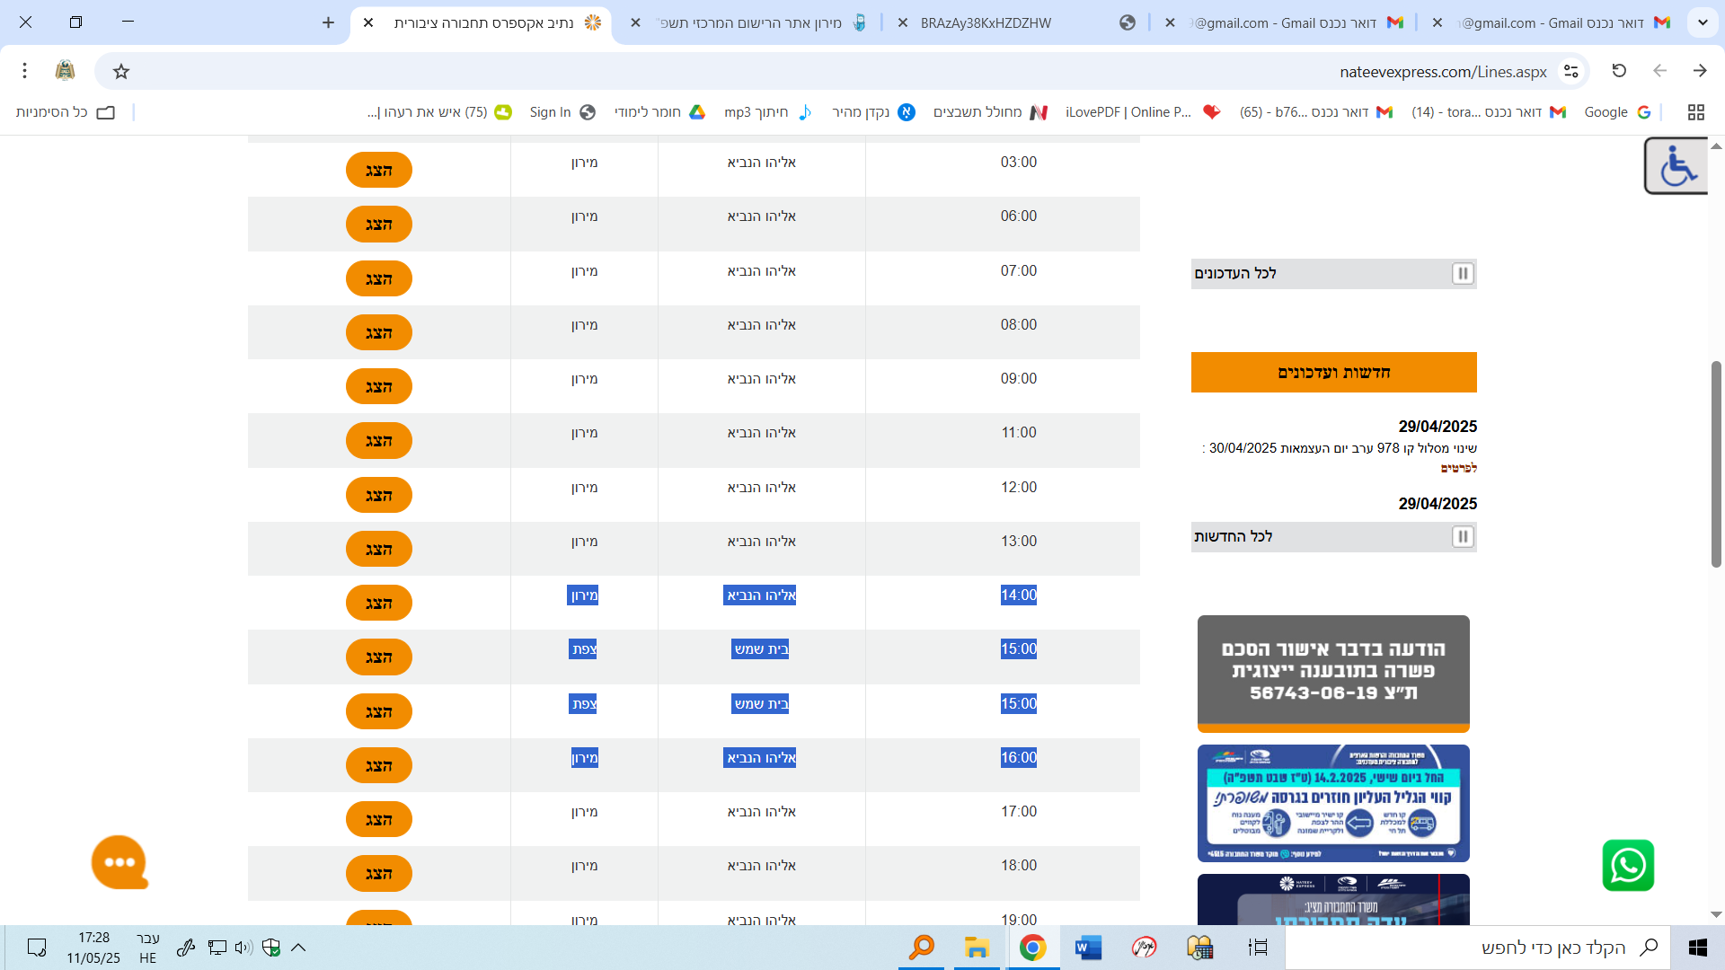Click הצג button for the 17:00 departure
The width and height of the screenshot is (1725, 970).
point(378,820)
